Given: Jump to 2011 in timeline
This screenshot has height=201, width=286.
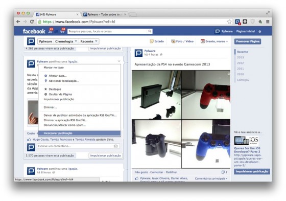Looking at the screenshot, I should click(240, 69).
